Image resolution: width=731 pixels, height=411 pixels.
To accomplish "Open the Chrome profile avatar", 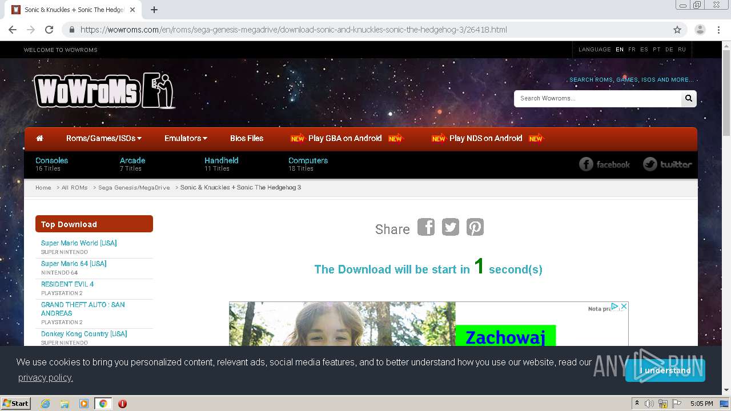I will click(x=700, y=30).
